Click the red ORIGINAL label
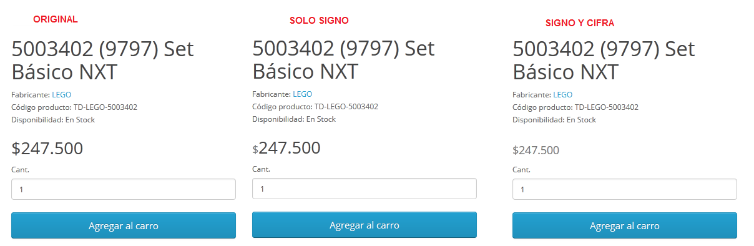Screen dimensions: 754x246 (x=56, y=19)
